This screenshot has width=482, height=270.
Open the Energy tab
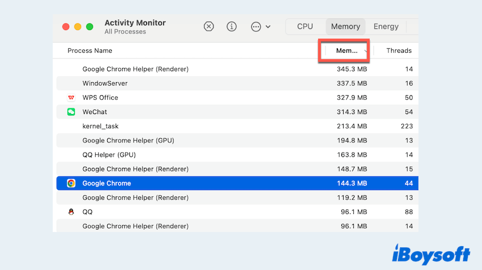pyautogui.click(x=386, y=27)
